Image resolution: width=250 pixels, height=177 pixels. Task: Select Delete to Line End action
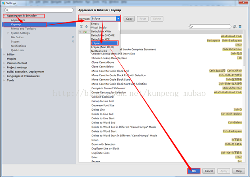coord(102,114)
